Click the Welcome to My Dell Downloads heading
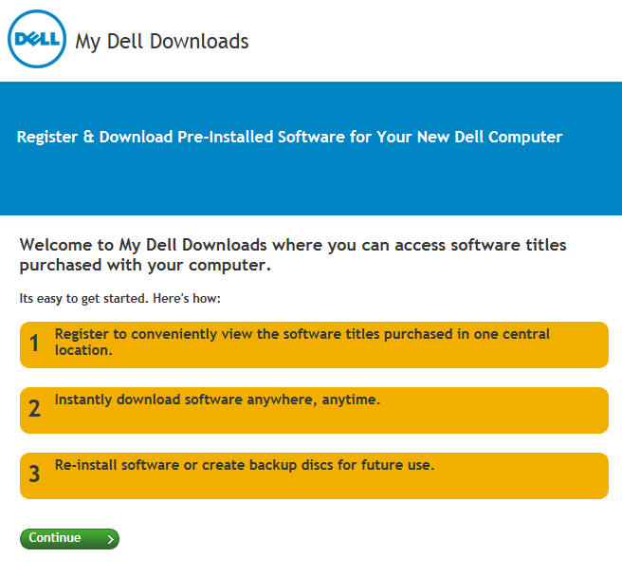Screen dimensions: 622x577 tap(293, 255)
